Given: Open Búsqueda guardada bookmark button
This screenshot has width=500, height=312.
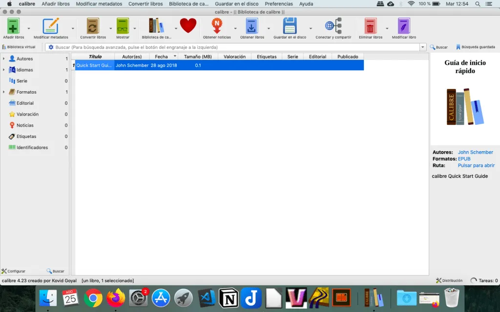Looking at the screenshot, I should [476, 47].
